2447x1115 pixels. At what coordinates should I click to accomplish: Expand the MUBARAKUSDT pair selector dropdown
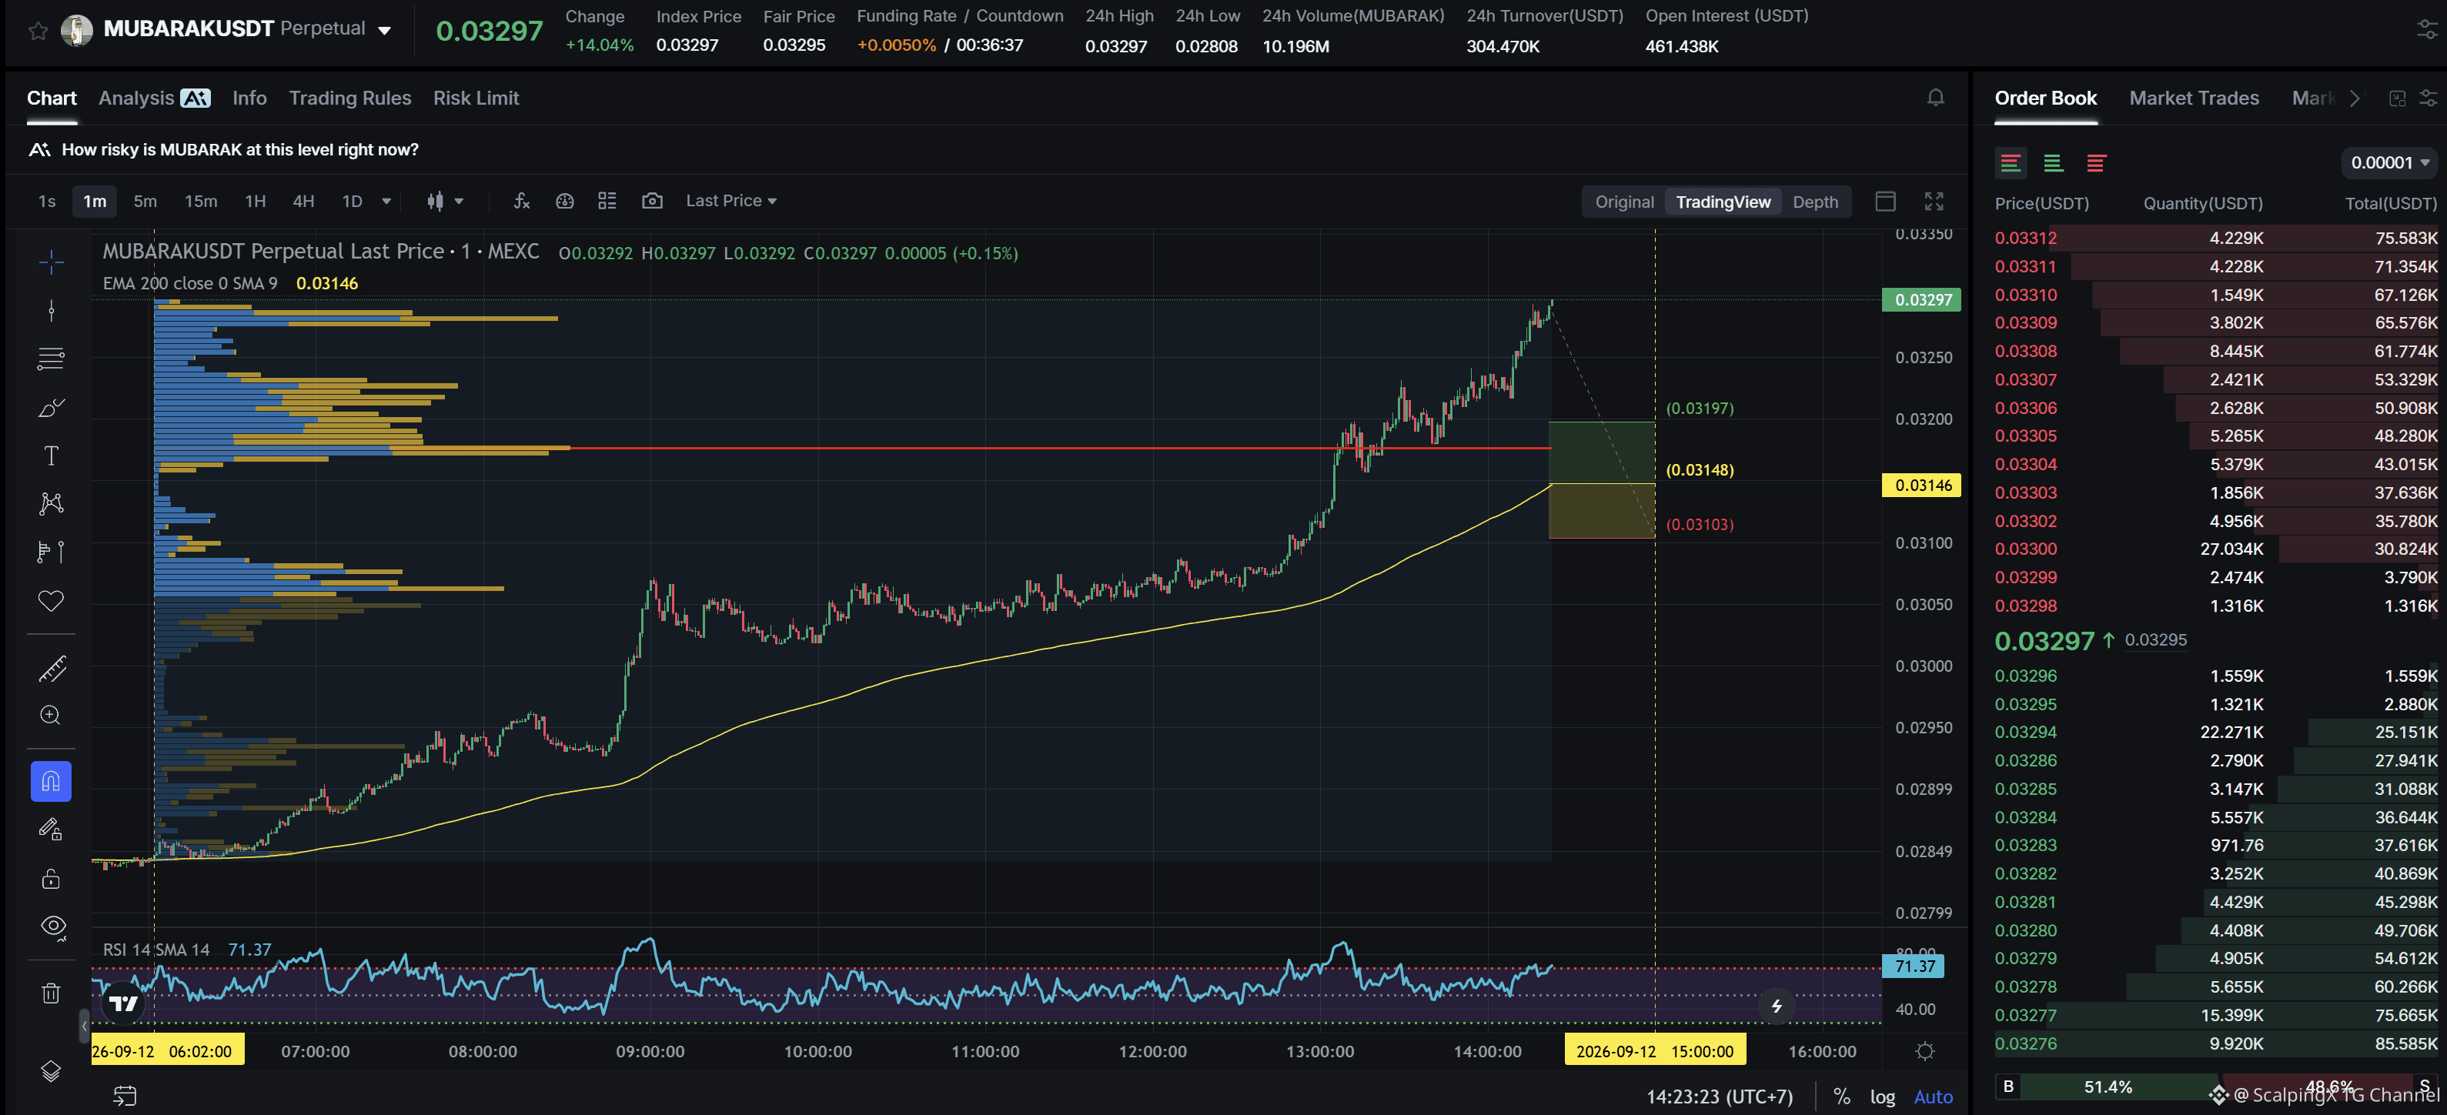(384, 30)
